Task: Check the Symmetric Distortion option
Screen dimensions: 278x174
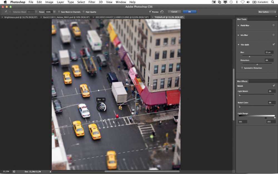Action: tap(242, 68)
